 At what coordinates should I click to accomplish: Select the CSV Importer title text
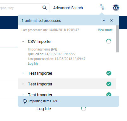(40, 42)
